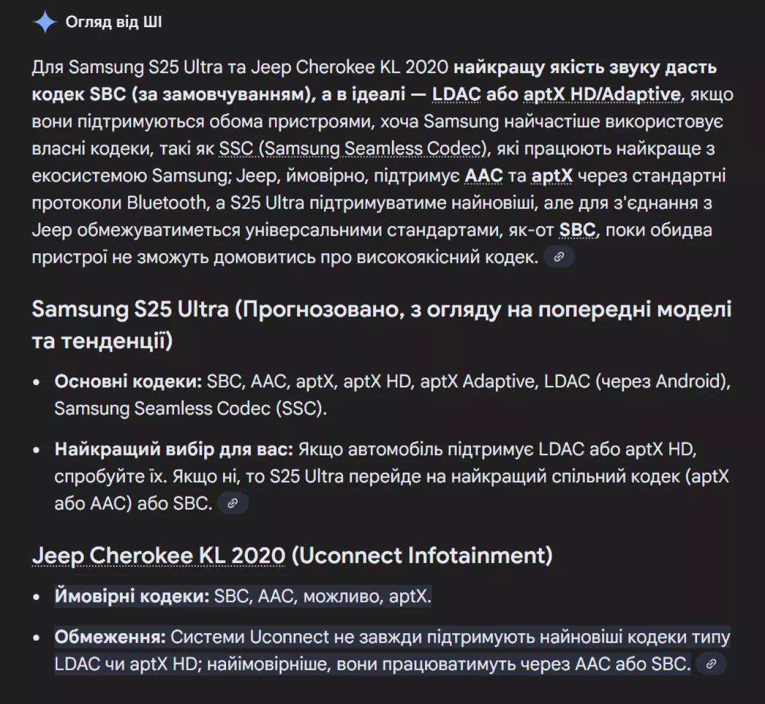This screenshot has height=704, width=765.
Task: Click bold text 'найкращу якість звуку дасть'
Action: point(585,67)
